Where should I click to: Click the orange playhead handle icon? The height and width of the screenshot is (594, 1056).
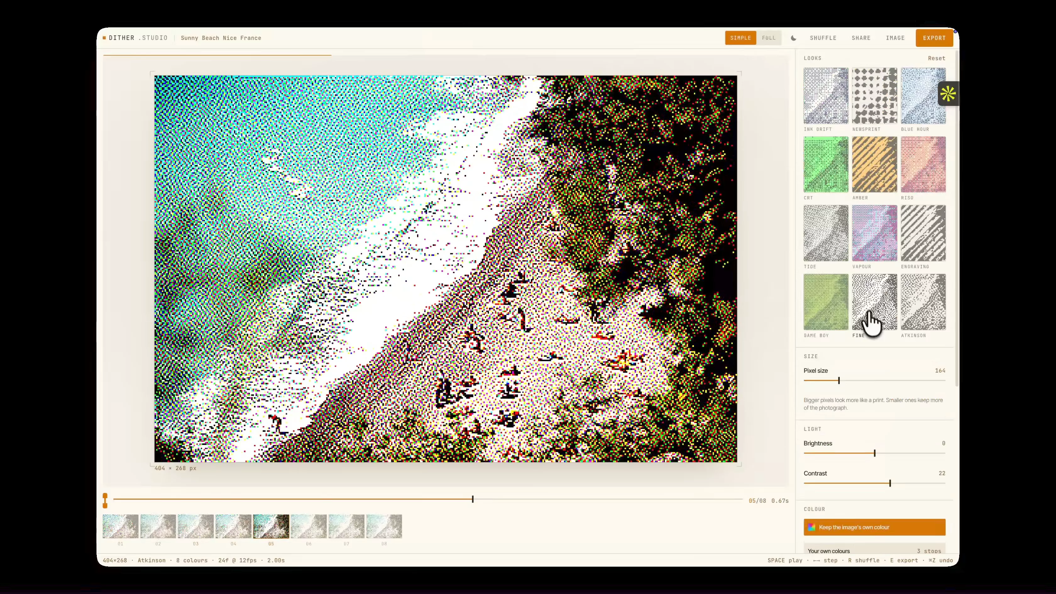[105, 501]
